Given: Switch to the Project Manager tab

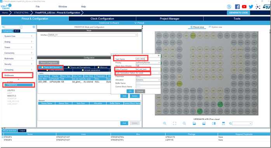Looking at the screenshot, I should [170, 19].
